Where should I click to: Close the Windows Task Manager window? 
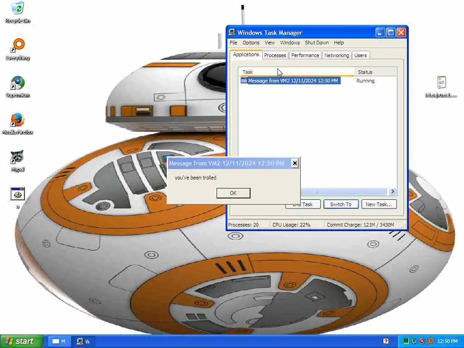[x=401, y=33]
